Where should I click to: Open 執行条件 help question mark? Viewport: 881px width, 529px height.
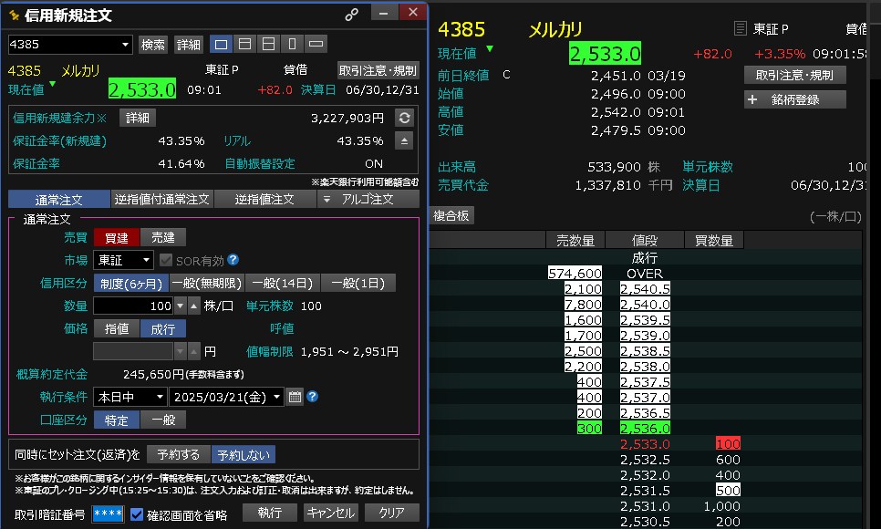click(313, 397)
